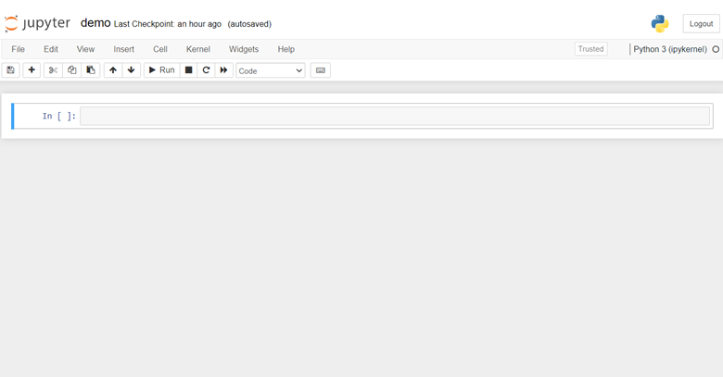The width and height of the screenshot is (723, 377).
Task: Move selected cell down arrow
Action: 131,70
